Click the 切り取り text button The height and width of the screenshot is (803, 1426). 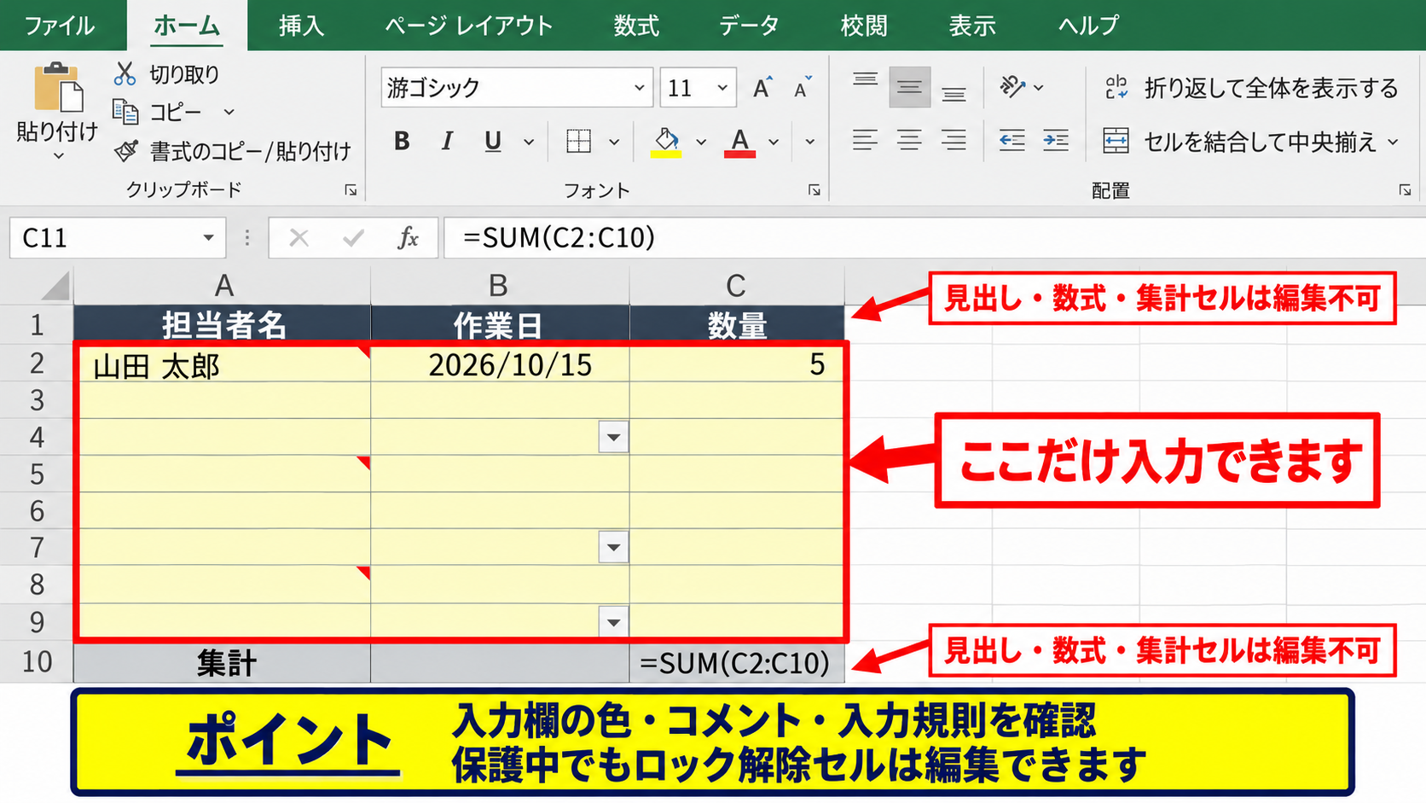pyautogui.click(x=185, y=74)
